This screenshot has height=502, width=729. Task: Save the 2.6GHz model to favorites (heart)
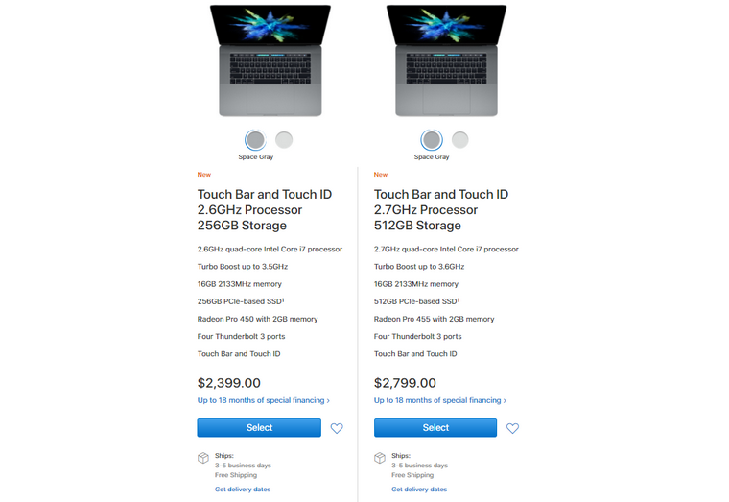coord(337,428)
